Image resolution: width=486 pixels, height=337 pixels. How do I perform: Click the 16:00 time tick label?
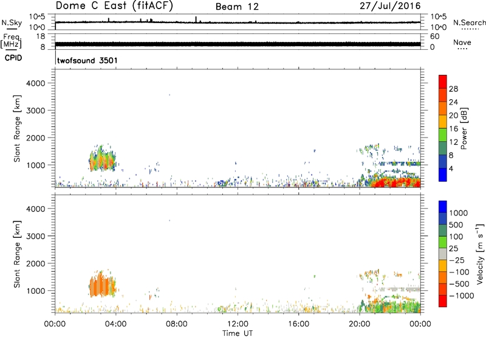point(298,324)
